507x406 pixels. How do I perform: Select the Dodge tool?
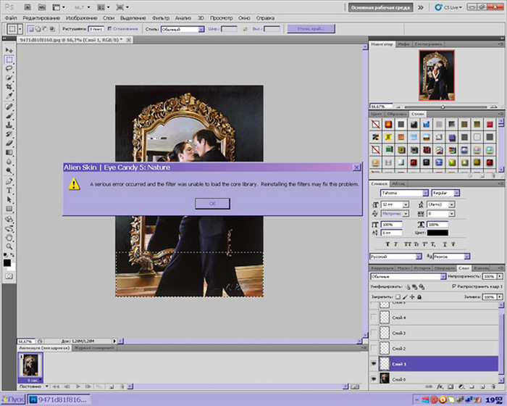[9, 170]
